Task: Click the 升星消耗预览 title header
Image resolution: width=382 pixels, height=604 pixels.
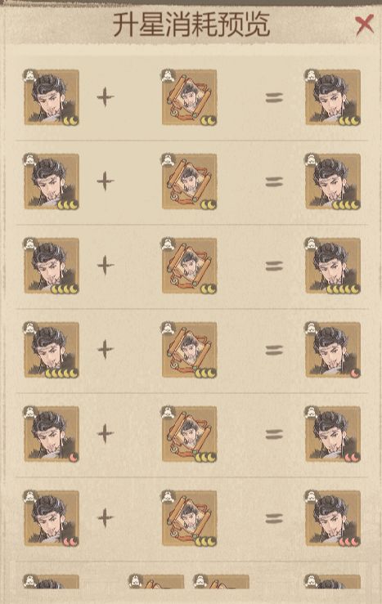Action: [x=191, y=25]
